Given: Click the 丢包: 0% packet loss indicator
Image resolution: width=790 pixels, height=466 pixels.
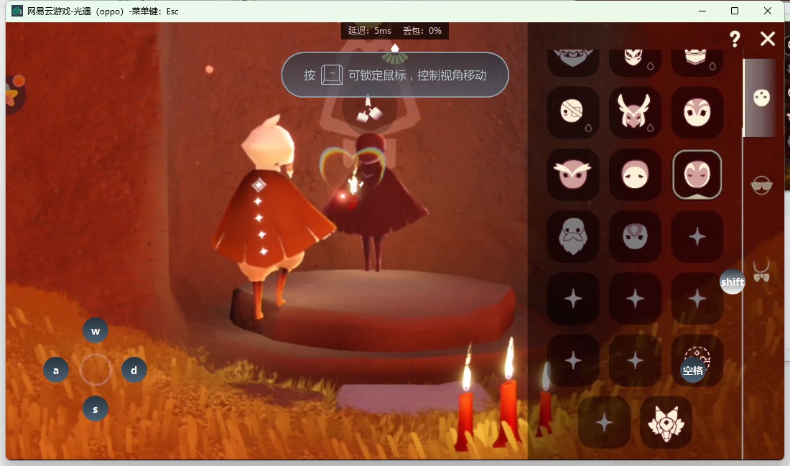Looking at the screenshot, I should coord(422,31).
